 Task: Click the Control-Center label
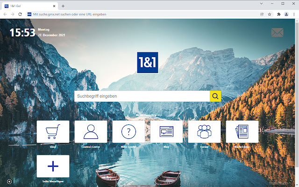click(x=91, y=147)
